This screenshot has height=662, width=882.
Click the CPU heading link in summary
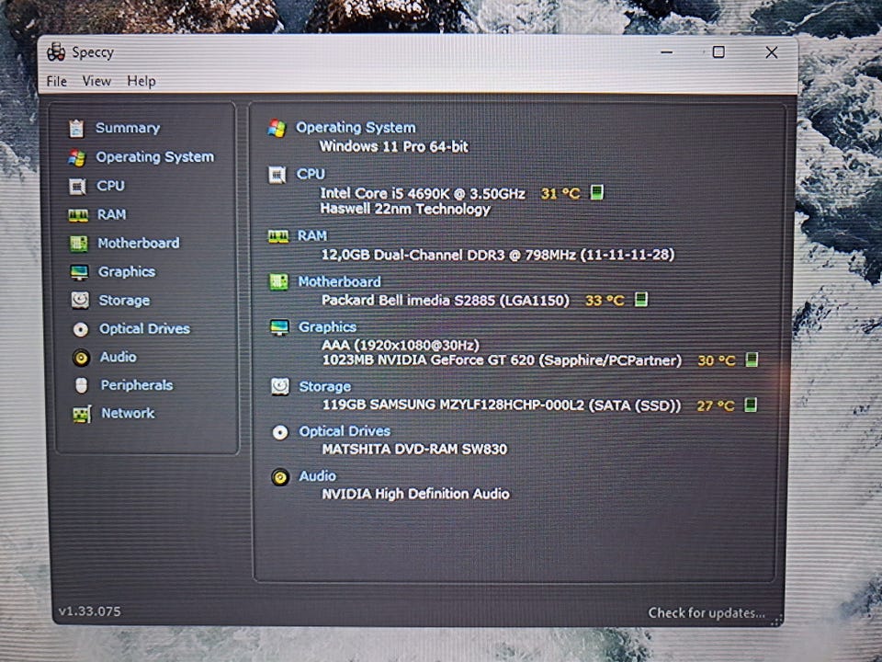[311, 174]
